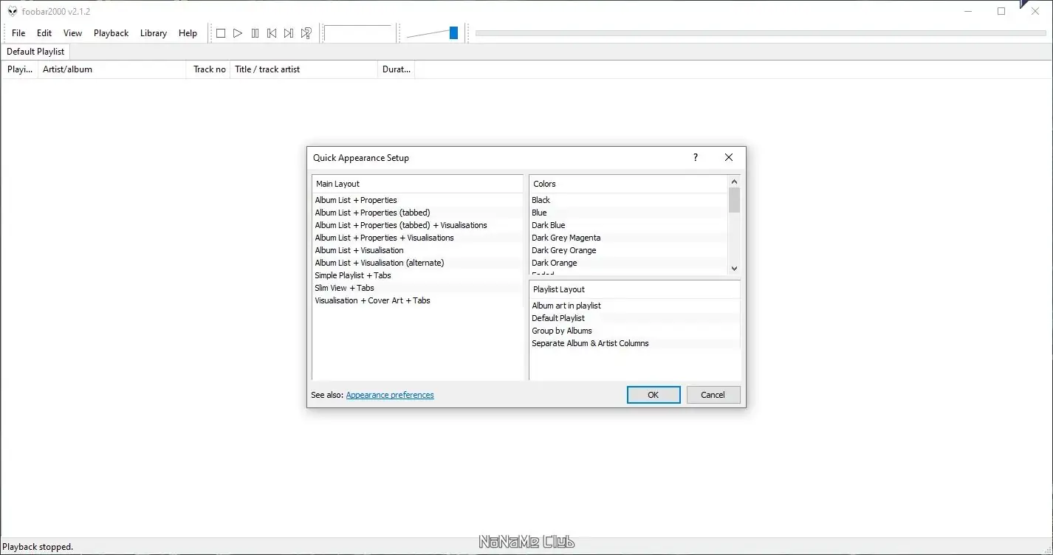
Task: Click the Playlist Layout list header
Action: 635,289
